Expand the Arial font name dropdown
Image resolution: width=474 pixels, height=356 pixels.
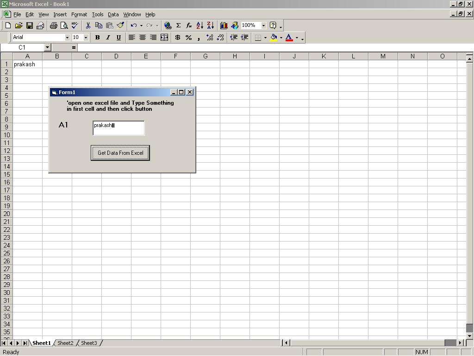(67, 38)
